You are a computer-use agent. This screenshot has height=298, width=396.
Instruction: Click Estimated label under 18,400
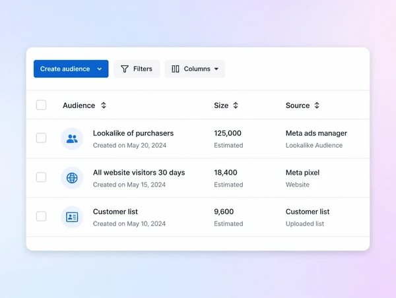click(228, 185)
